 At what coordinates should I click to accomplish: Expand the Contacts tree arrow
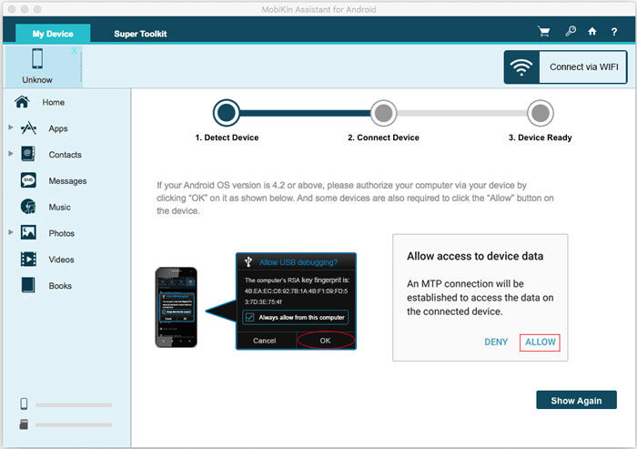click(11, 153)
